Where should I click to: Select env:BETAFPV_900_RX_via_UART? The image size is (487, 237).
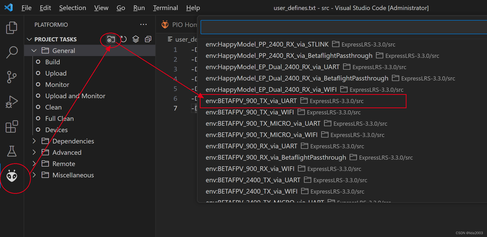[x=342, y=146]
